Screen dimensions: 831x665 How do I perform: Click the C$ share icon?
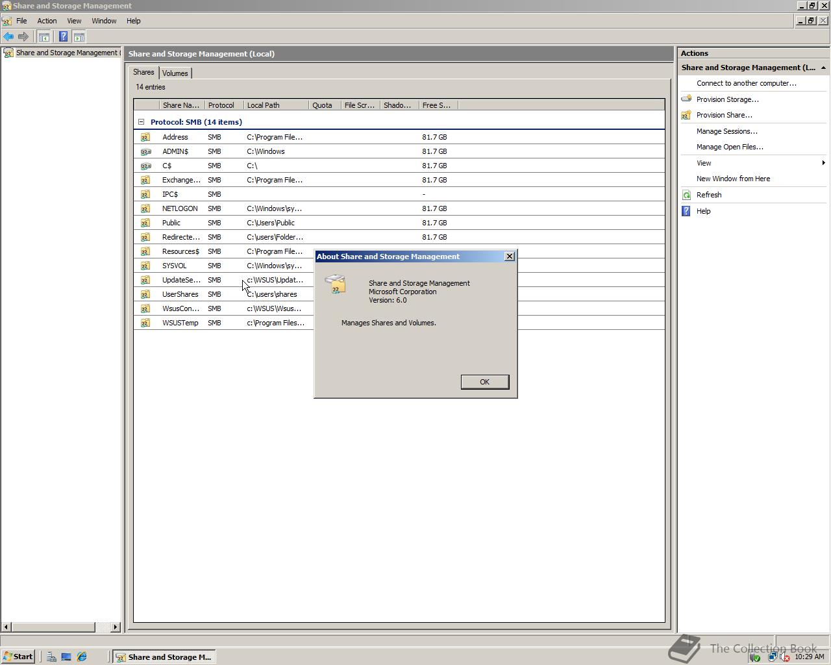click(x=145, y=166)
